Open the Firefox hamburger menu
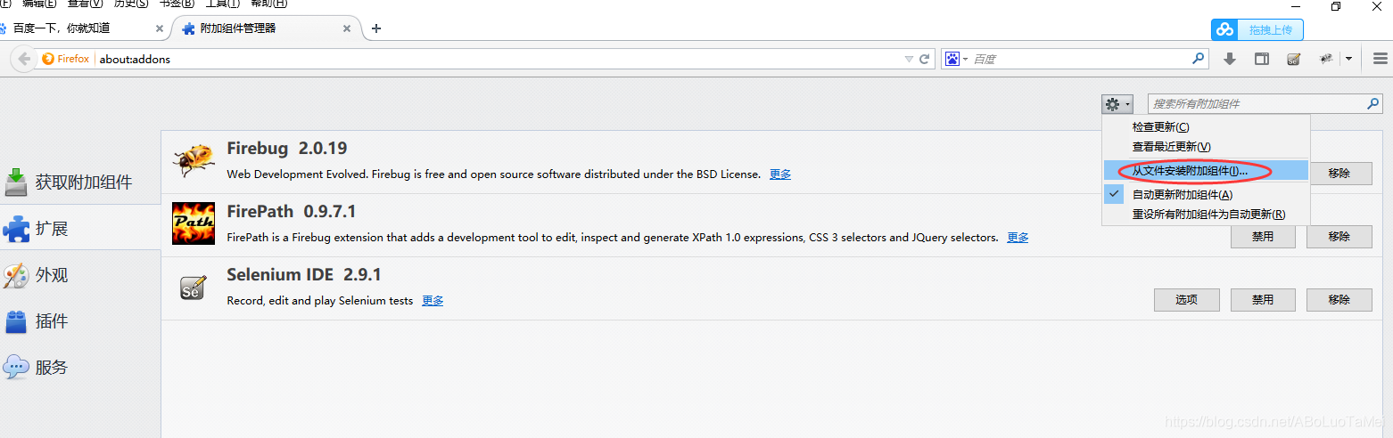The height and width of the screenshot is (438, 1393). pyautogui.click(x=1381, y=59)
